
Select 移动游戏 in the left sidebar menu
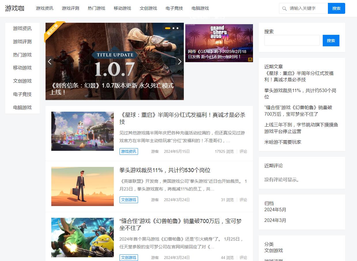(x=22, y=68)
